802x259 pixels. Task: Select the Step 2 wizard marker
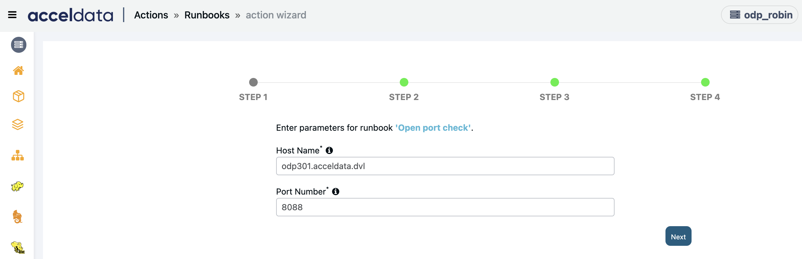point(404,82)
